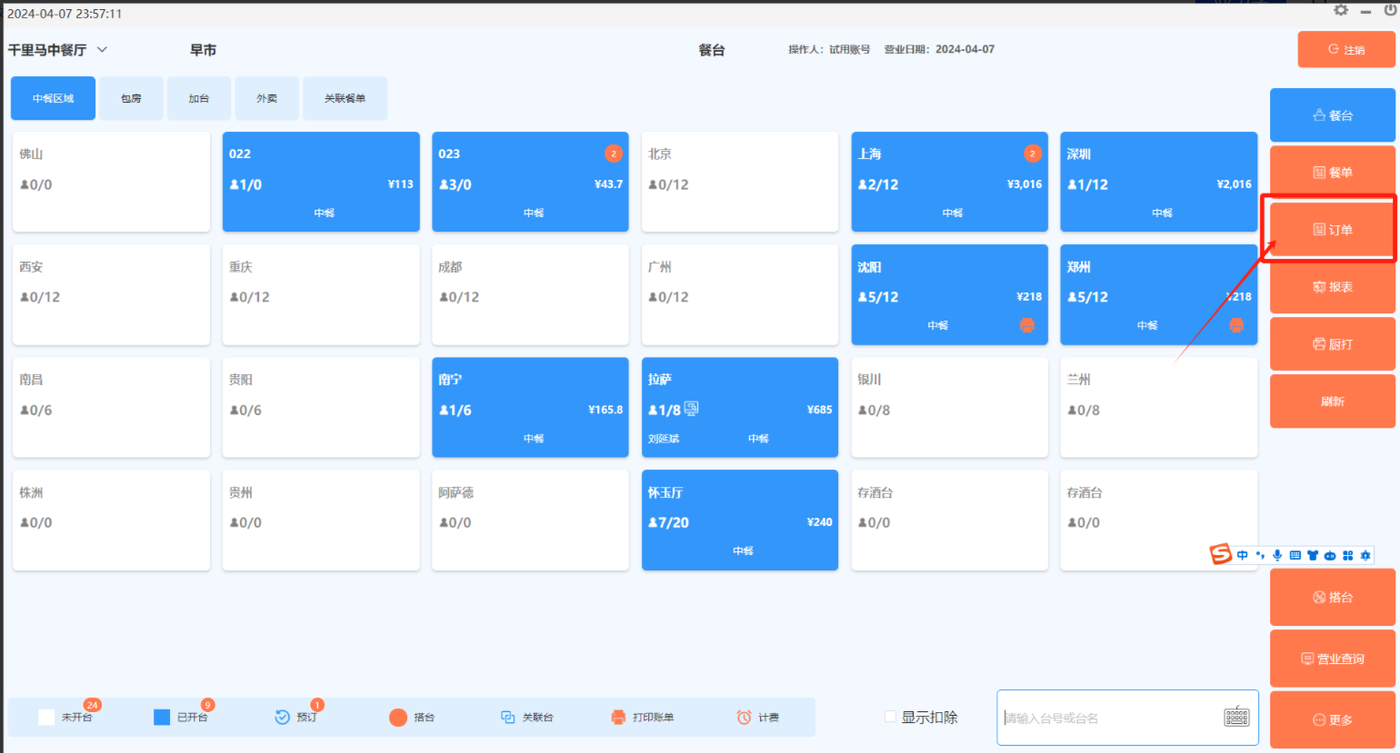Click the table number search input field

pyautogui.click(x=1109, y=718)
